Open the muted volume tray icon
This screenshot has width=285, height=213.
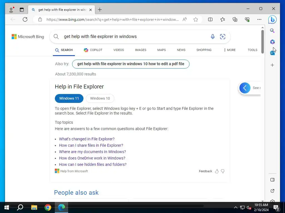[249, 207]
